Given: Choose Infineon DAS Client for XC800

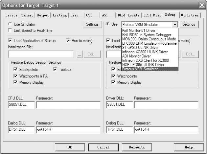Looking at the screenshot, I should 150,60.
